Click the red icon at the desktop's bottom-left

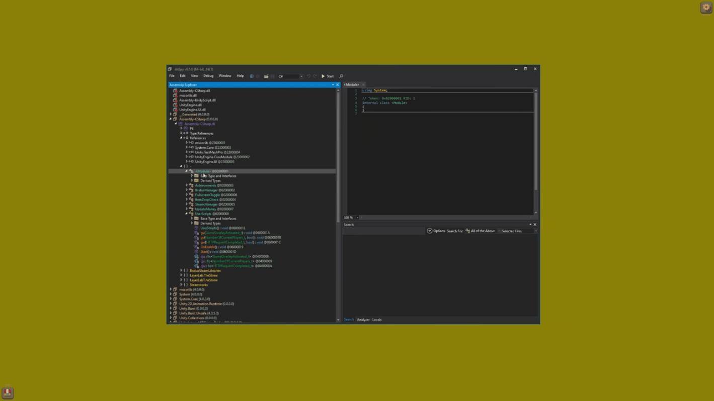(x=7, y=392)
